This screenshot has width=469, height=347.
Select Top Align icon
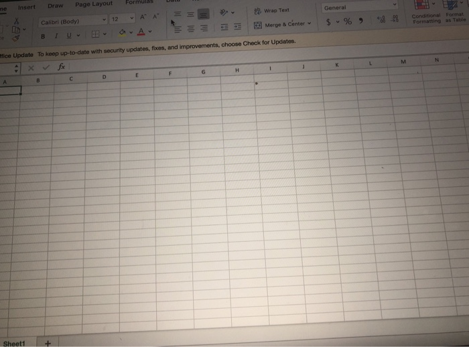[x=178, y=14]
